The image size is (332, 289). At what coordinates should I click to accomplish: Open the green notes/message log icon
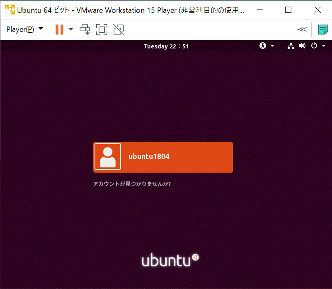coord(323,29)
